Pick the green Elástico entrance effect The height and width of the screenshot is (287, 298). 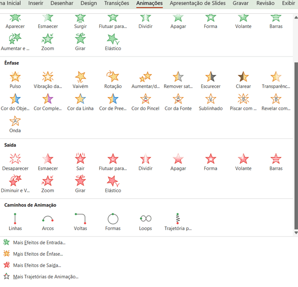tap(113, 42)
